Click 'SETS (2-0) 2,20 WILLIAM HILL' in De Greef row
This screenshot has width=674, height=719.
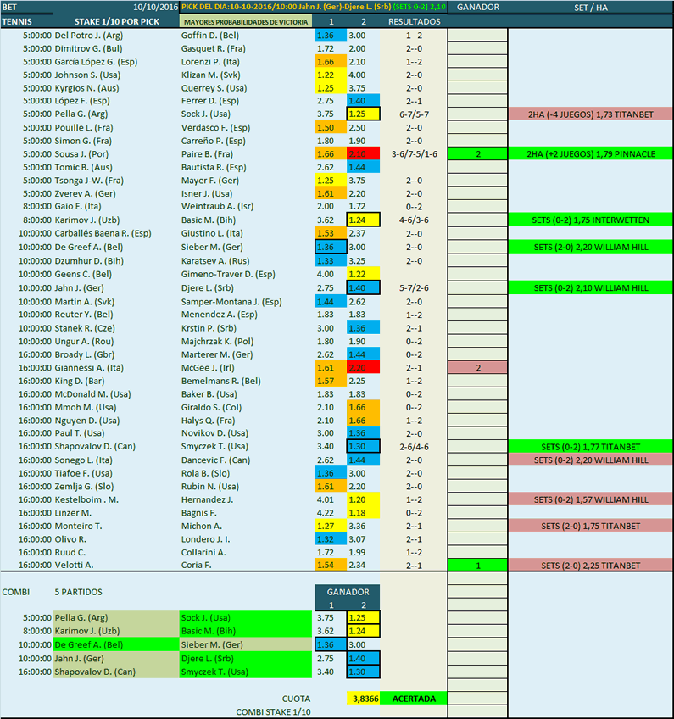point(591,248)
